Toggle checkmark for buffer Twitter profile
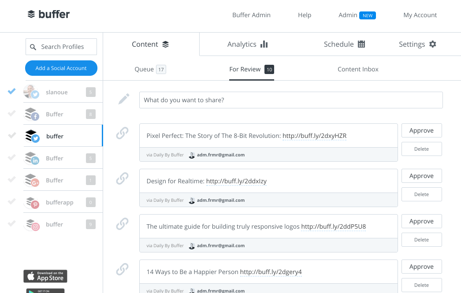 [x=12, y=135]
